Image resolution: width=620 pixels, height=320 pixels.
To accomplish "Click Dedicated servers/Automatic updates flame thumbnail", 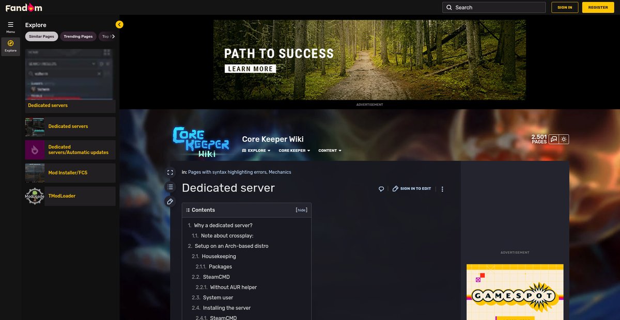I will pyautogui.click(x=35, y=150).
